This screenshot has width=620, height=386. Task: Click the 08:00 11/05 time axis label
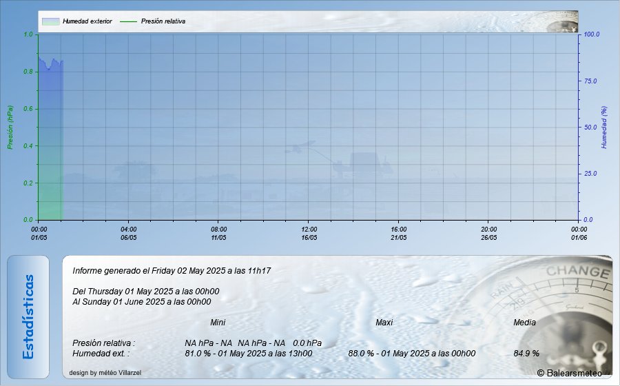[218, 234]
